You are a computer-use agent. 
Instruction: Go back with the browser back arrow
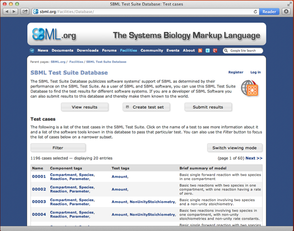pyautogui.click(x=7, y=12)
